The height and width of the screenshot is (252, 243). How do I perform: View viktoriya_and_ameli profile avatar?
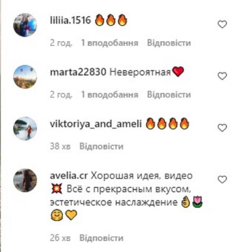[25, 129]
